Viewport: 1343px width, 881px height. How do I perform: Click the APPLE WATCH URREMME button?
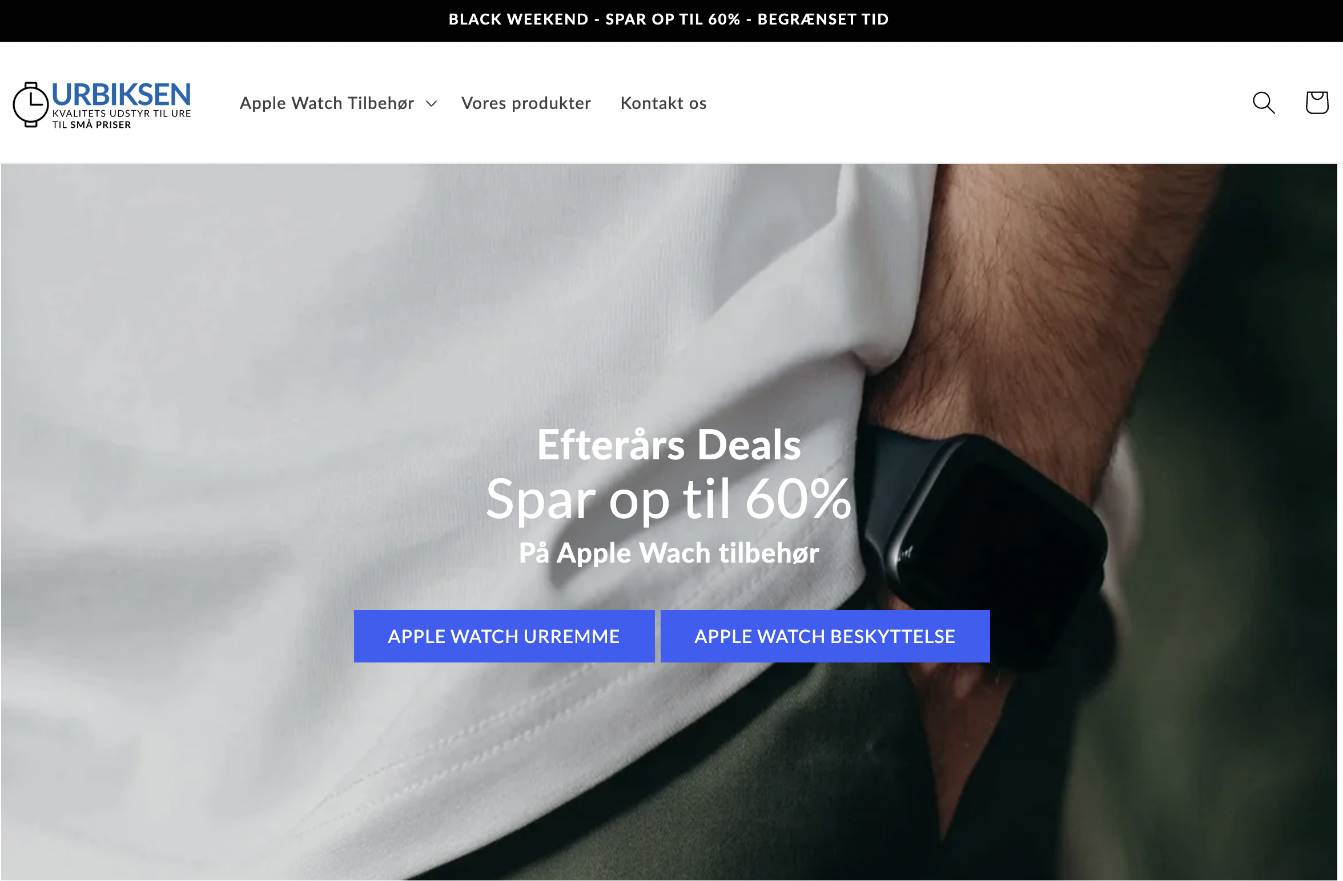coord(504,636)
